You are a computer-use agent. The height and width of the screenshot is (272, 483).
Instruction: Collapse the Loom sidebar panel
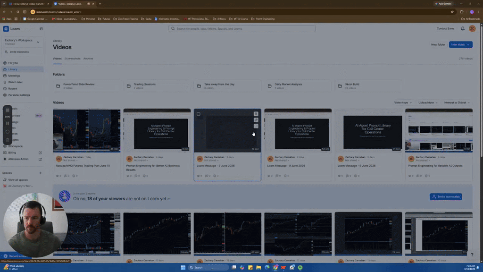click(42, 29)
